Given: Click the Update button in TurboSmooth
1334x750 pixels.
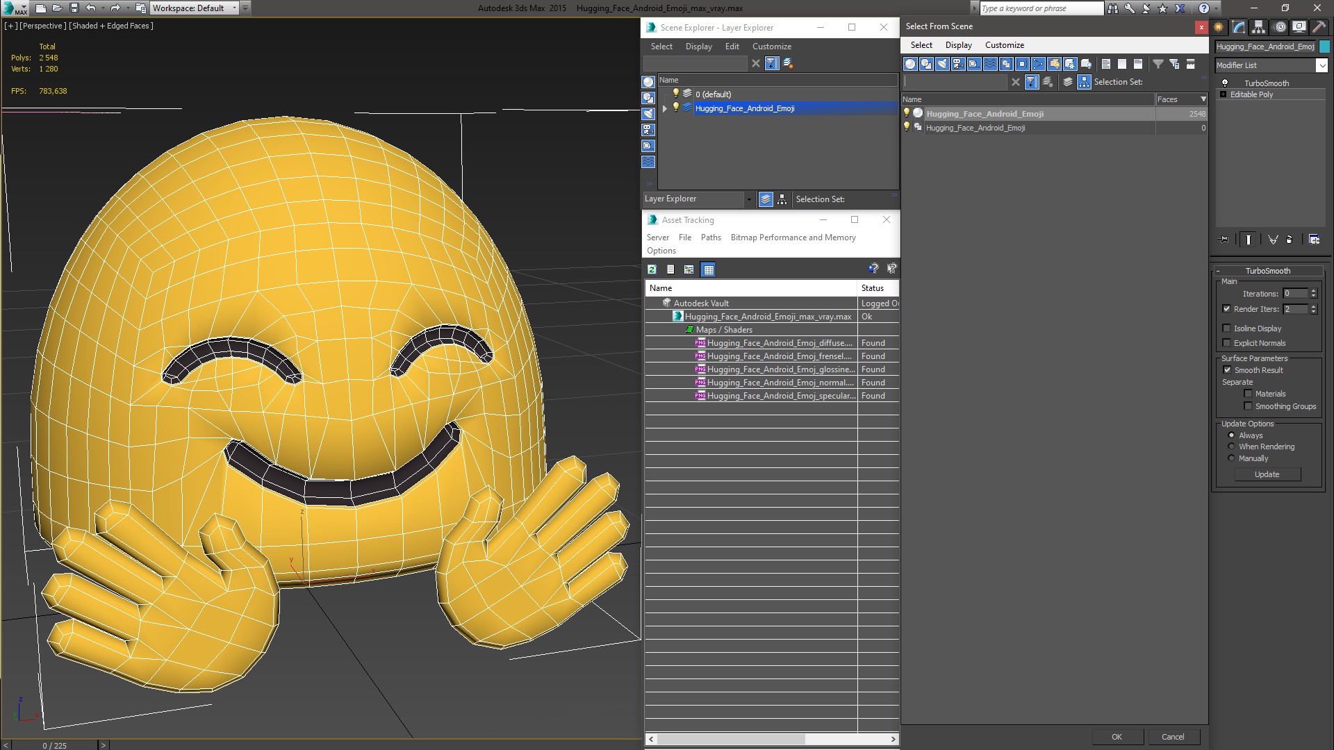Looking at the screenshot, I should (x=1267, y=474).
